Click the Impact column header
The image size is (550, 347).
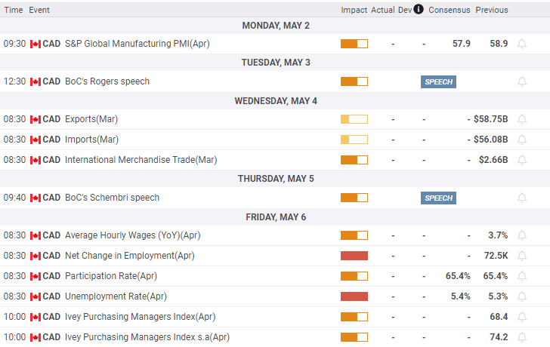click(354, 10)
